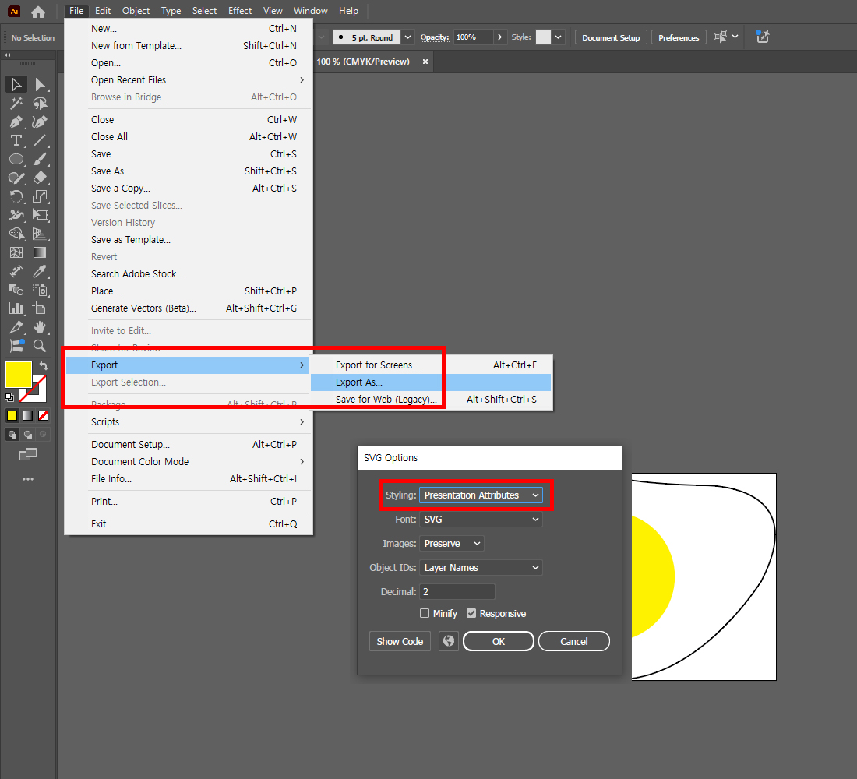Select the Warp tool
Screen dimensions: 857x779
[x=16, y=215]
